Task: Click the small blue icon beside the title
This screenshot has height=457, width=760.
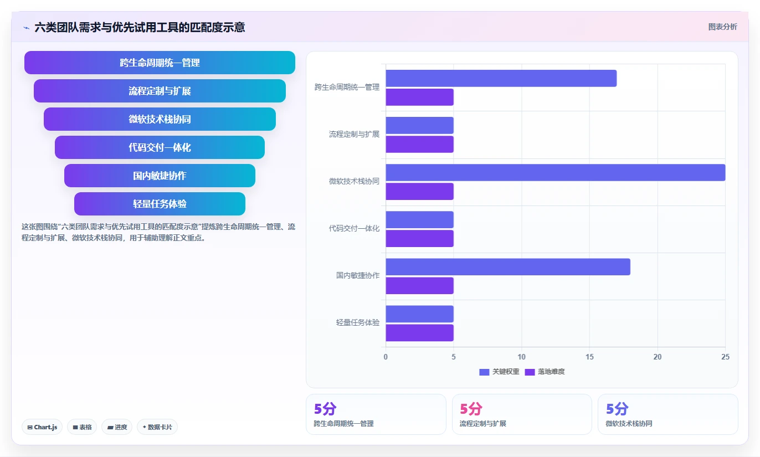Action: pos(26,27)
